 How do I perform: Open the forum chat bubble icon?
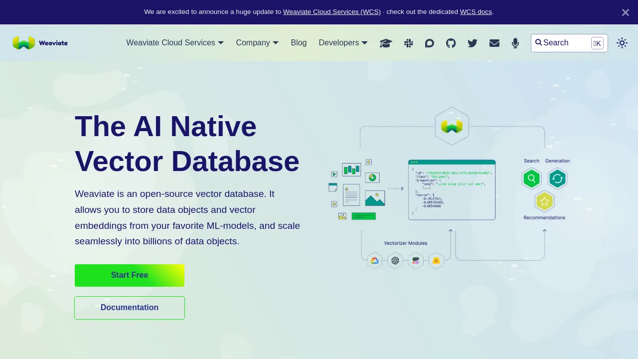pyautogui.click(x=429, y=43)
